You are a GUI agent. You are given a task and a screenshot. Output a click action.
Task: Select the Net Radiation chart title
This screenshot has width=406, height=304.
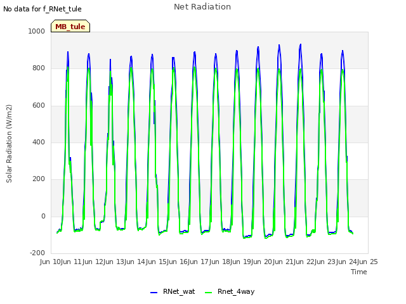pos(202,7)
